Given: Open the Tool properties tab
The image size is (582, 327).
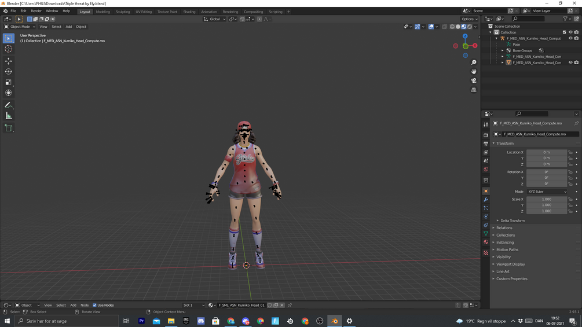Looking at the screenshot, I should [x=486, y=124].
